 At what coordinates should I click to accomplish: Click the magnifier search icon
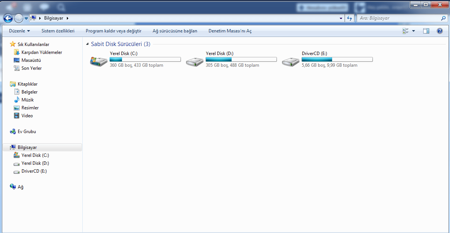tap(444, 18)
